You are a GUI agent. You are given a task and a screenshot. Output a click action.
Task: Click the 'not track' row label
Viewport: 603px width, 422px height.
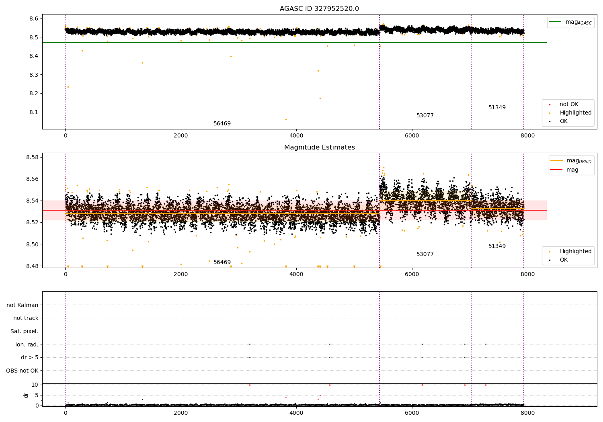point(26,318)
